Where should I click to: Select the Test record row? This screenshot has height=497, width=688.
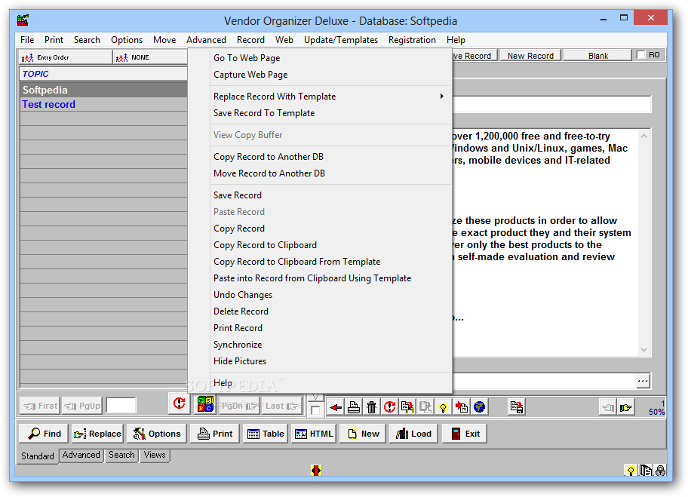tap(103, 104)
